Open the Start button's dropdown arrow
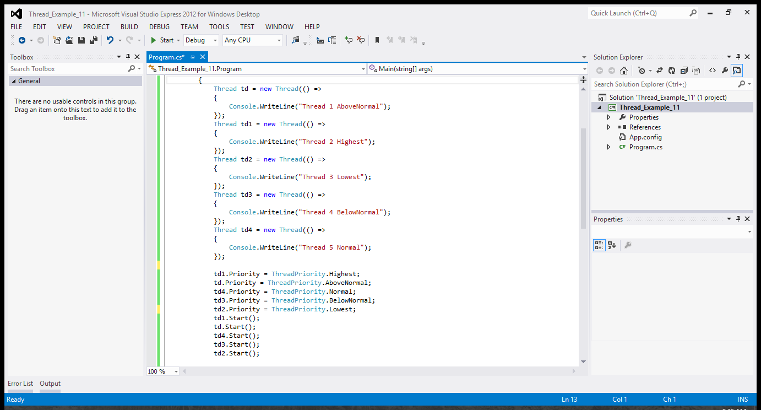Screen dimensions: 761x410 pyautogui.click(x=178, y=40)
